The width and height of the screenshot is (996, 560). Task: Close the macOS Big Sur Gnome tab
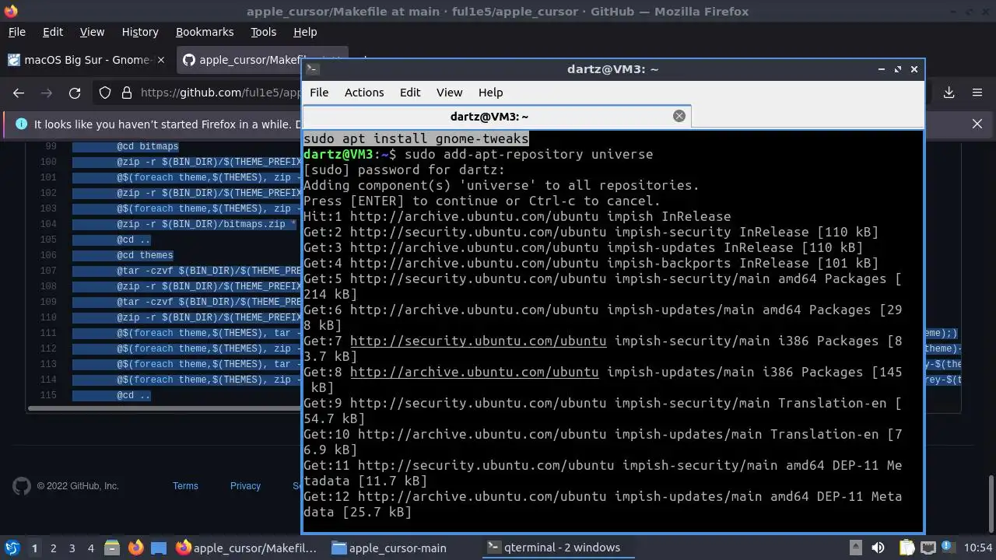pyautogui.click(x=161, y=60)
